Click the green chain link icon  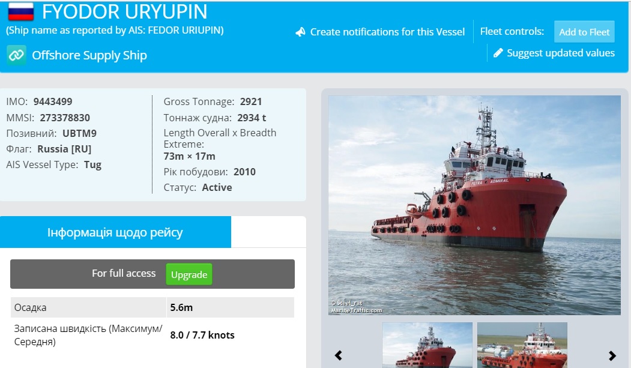[16, 55]
